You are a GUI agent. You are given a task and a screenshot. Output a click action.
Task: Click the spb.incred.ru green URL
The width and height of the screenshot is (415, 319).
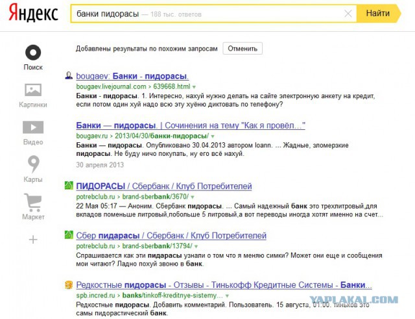pos(150,296)
